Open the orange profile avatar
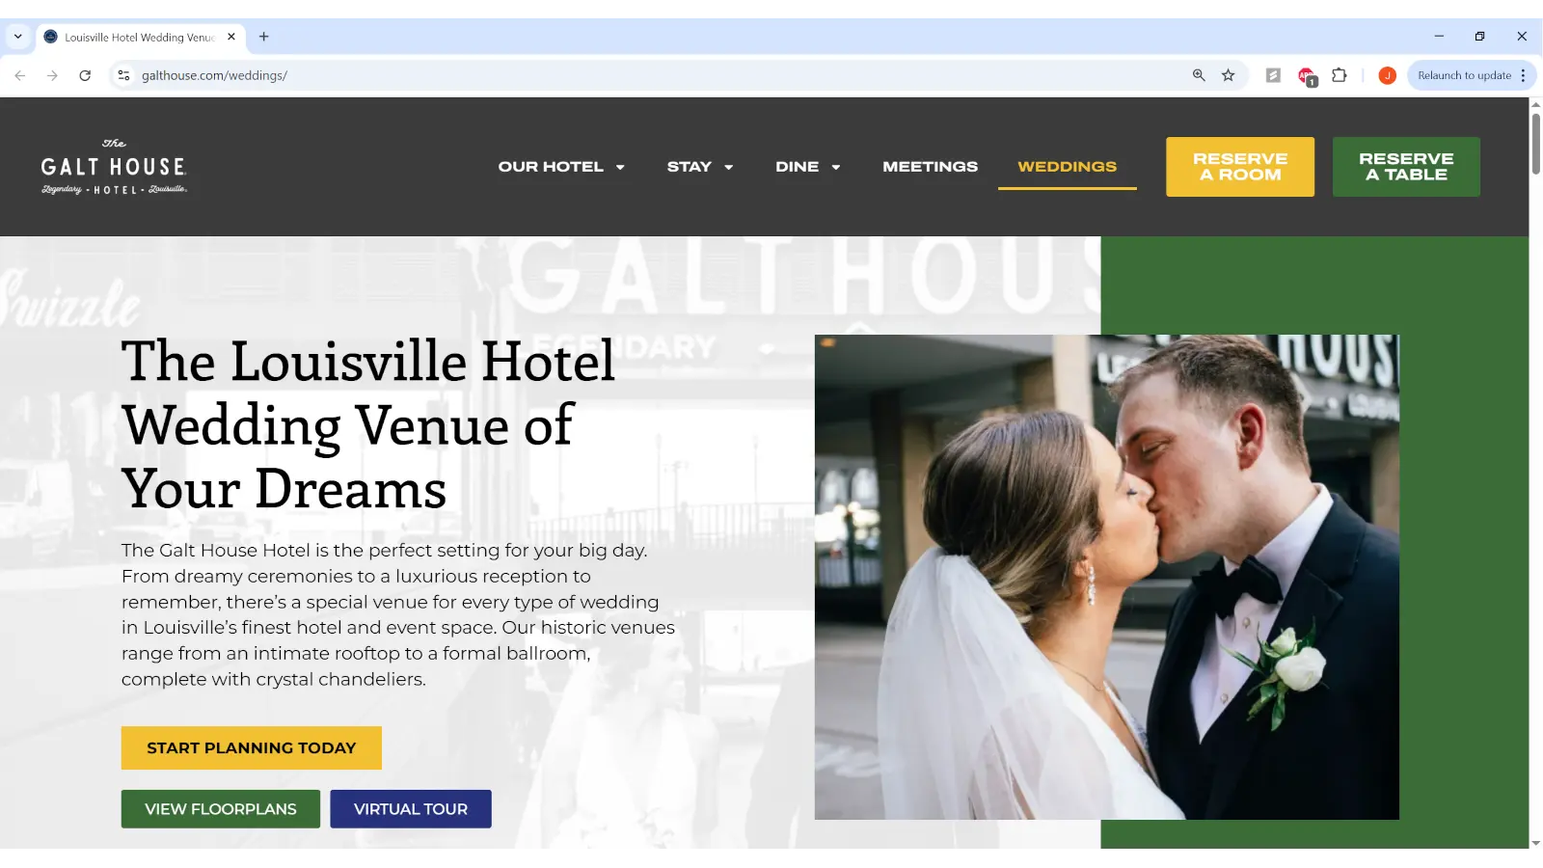 coord(1387,75)
